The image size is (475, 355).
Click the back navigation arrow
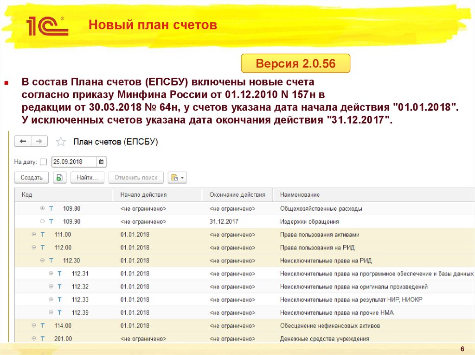point(23,142)
